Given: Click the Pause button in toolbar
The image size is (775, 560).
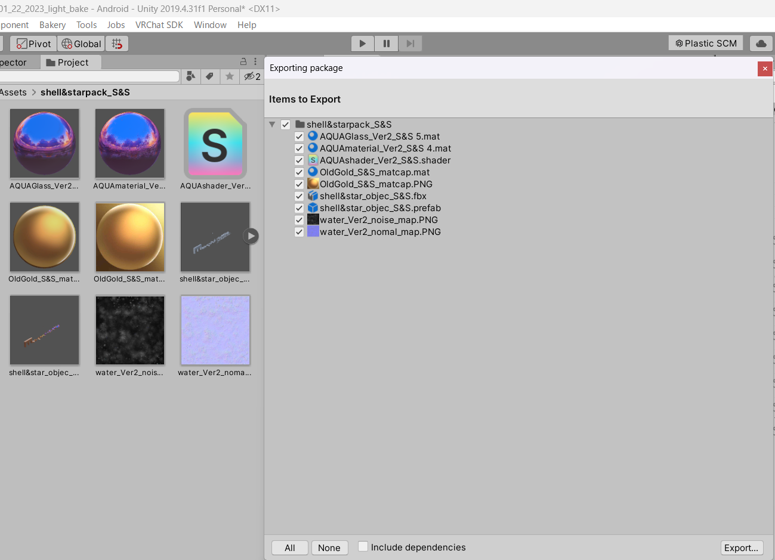Looking at the screenshot, I should [x=386, y=44].
